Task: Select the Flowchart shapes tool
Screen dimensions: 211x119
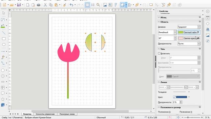Action: pyautogui.click(x=3, y=87)
